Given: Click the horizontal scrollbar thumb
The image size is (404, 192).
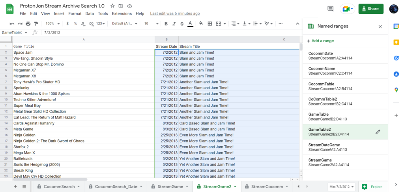Looking at the screenshot, I should (x=49, y=179).
